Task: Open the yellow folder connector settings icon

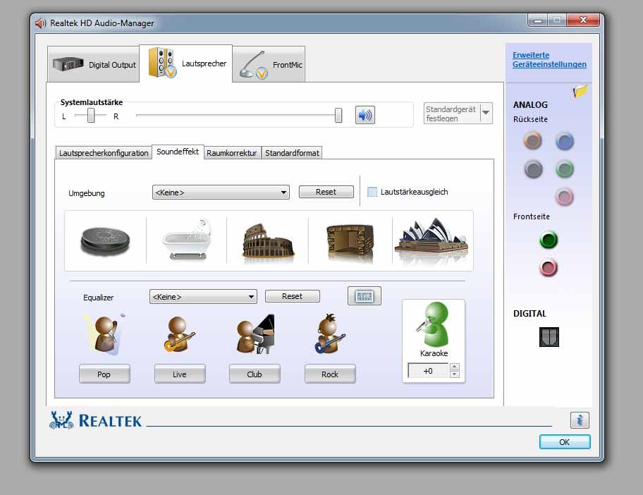Action: point(580,91)
